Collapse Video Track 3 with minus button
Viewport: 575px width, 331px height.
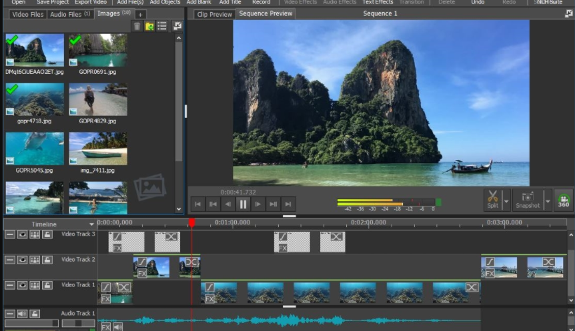coord(9,234)
